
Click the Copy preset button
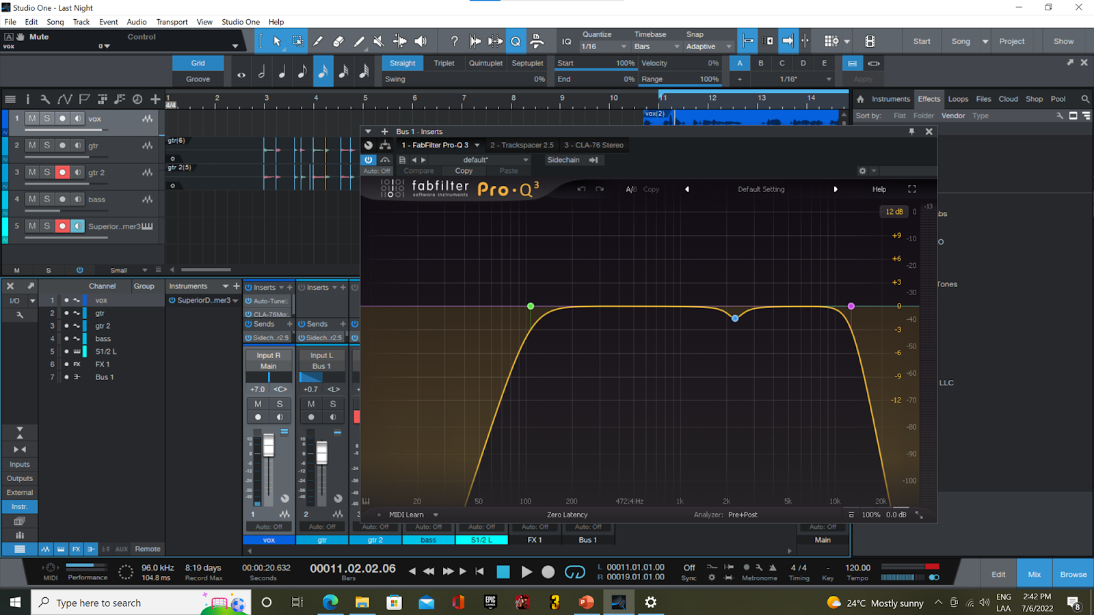coord(464,171)
